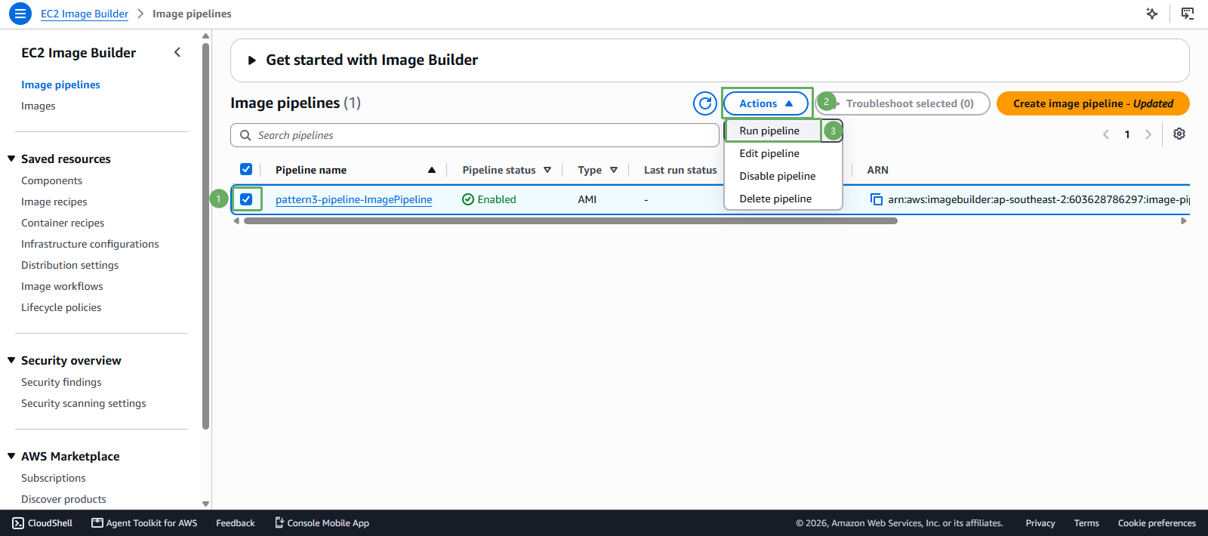
Task: Open the screen/chat icon in top right
Action: 1188,14
